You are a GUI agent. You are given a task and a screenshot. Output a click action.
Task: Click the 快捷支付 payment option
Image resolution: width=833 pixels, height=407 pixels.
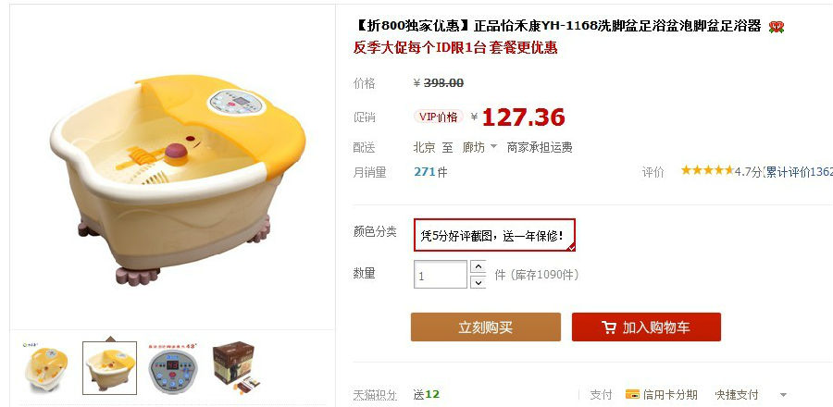point(737,394)
